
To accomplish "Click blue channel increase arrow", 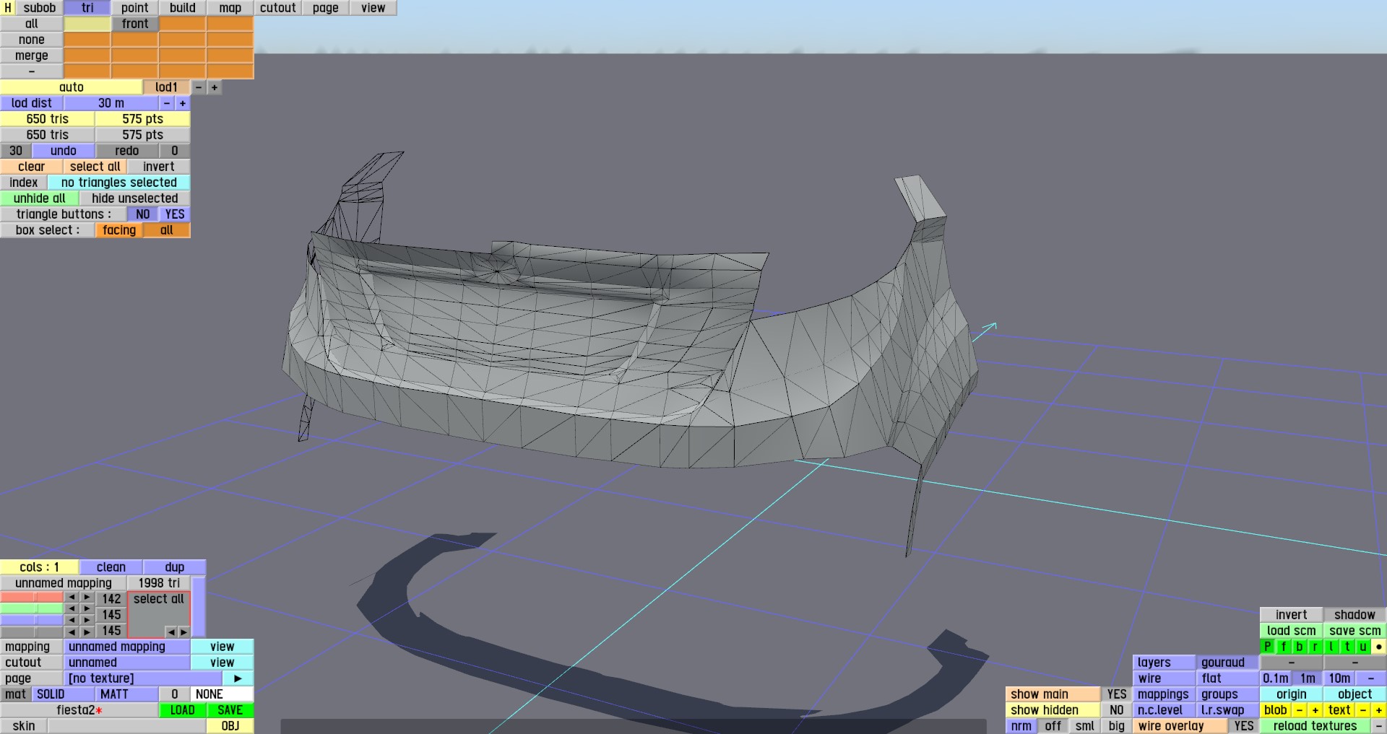I will click(x=87, y=621).
